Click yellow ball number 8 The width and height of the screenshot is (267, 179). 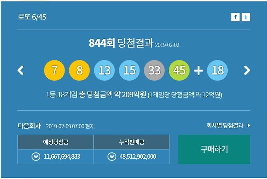pos(79,70)
